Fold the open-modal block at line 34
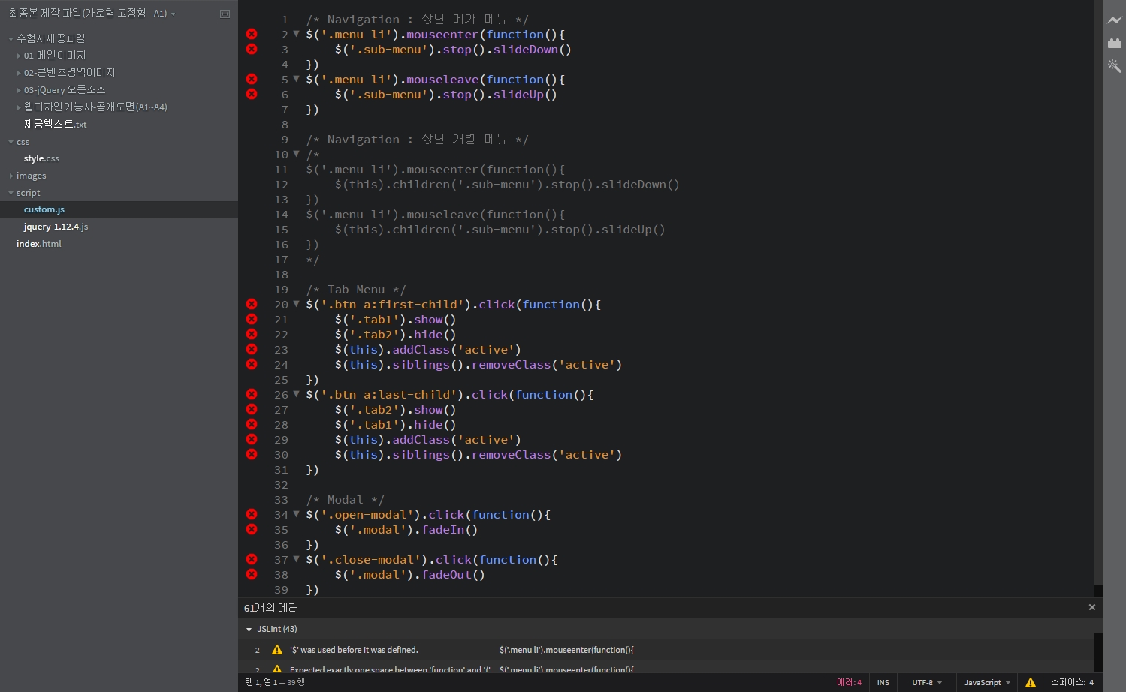This screenshot has height=692, width=1126. [297, 514]
